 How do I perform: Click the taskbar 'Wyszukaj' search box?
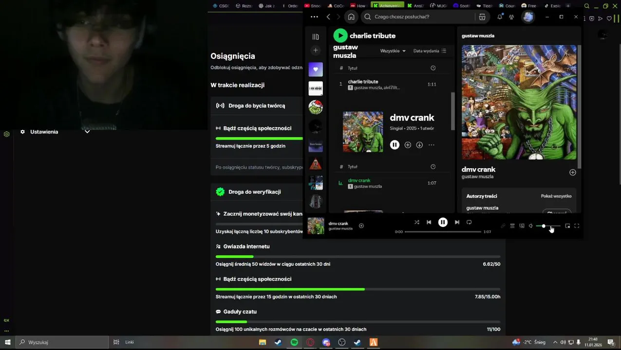coord(62,342)
